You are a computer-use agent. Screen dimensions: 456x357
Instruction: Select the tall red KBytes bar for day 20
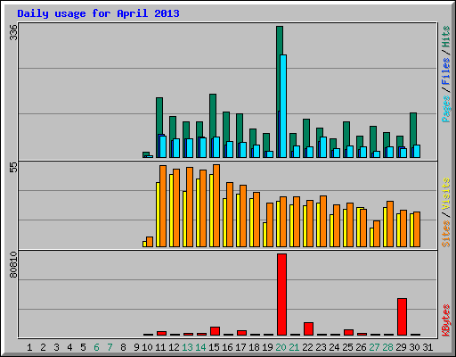pyautogui.click(x=281, y=295)
